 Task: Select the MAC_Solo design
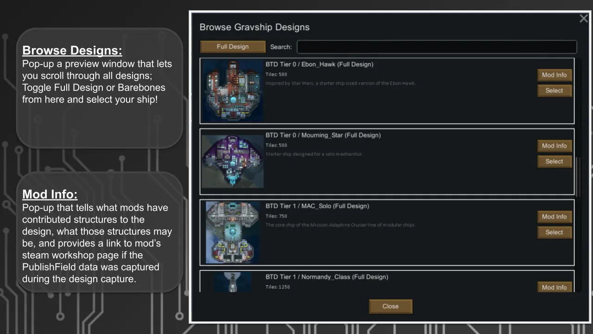554,232
